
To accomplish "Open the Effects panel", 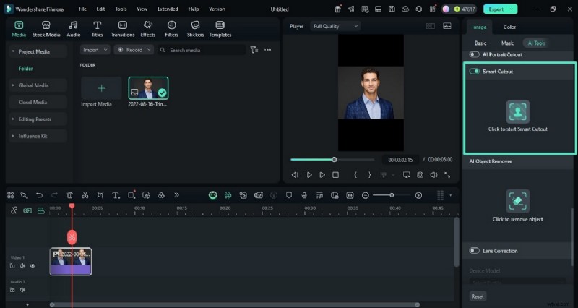I will pos(148,29).
